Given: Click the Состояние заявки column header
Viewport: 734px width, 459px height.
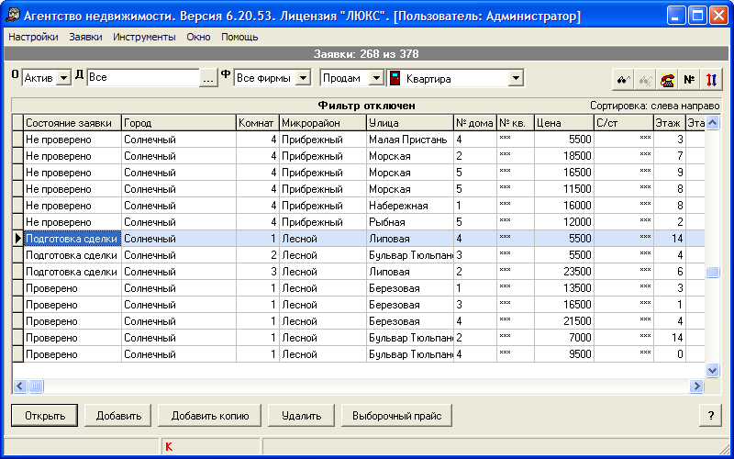Looking at the screenshot, I should (72, 123).
